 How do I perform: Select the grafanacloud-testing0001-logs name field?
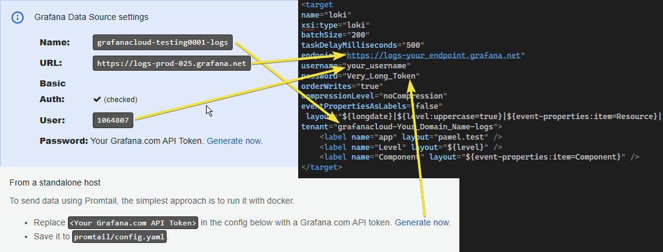(x=162, y=42)
